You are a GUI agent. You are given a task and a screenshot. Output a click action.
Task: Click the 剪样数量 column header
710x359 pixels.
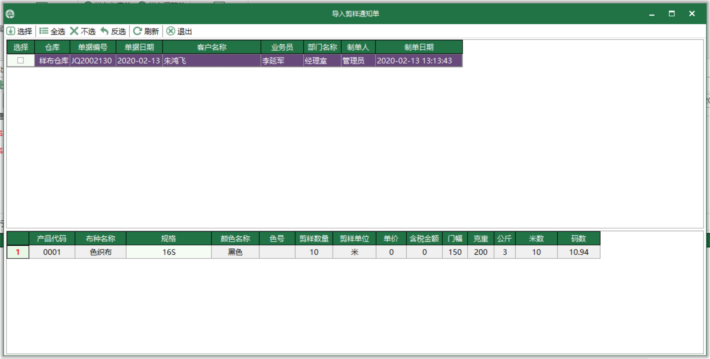point(314,239)
